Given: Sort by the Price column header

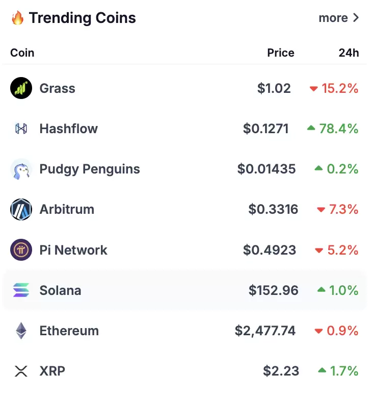Looking at the screenshot, I should [281, 53].
